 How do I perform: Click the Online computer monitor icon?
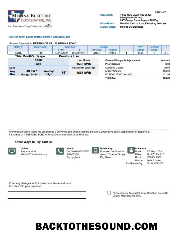click(x=12, y=151)
